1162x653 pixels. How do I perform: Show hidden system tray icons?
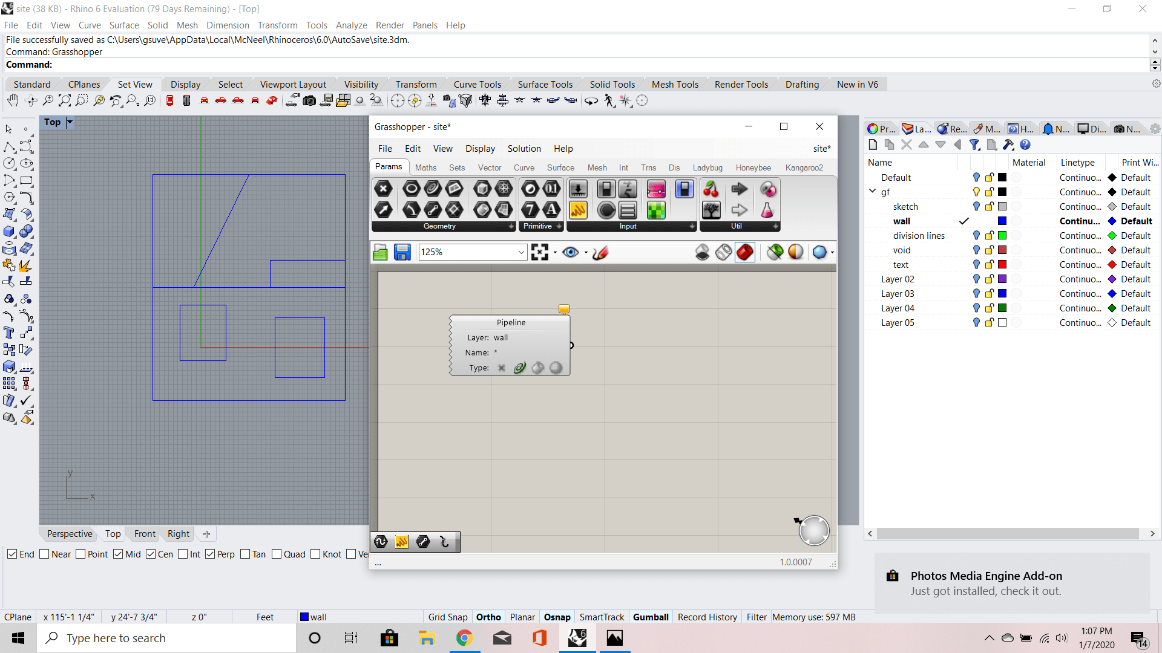(989, 638)
